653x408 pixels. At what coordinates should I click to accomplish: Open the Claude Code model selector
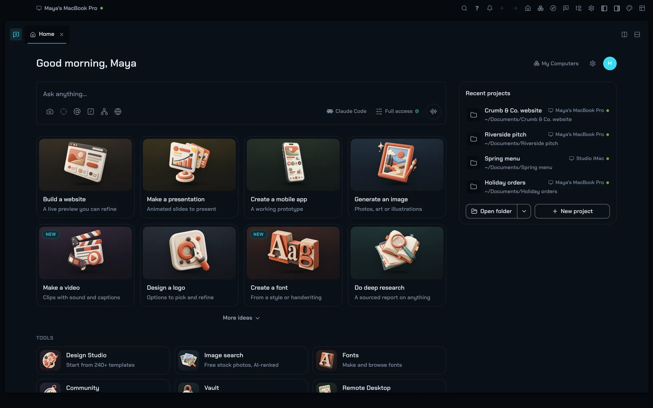pos(346,111)
